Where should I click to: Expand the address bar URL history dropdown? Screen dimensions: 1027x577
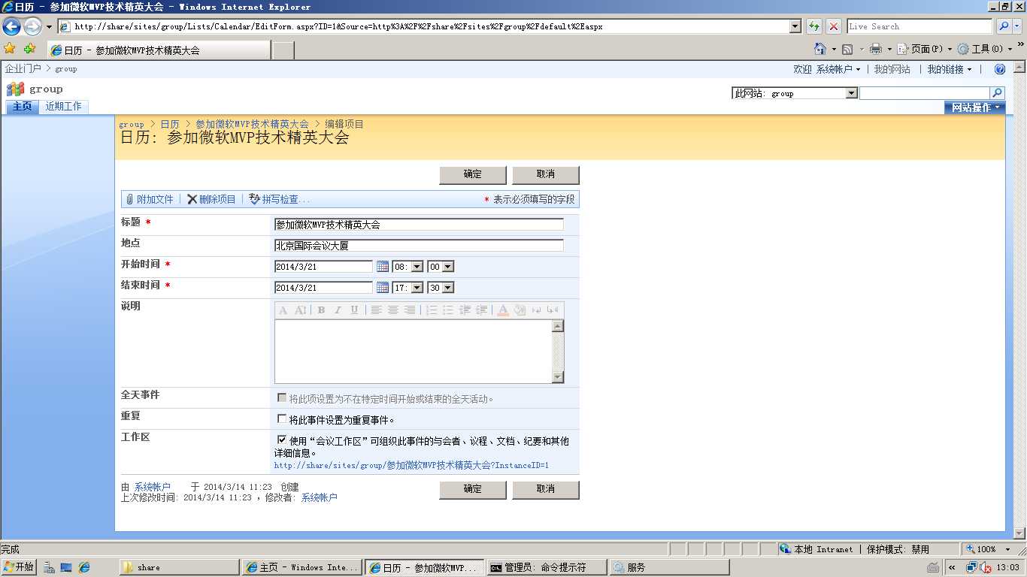click(795, 26)
